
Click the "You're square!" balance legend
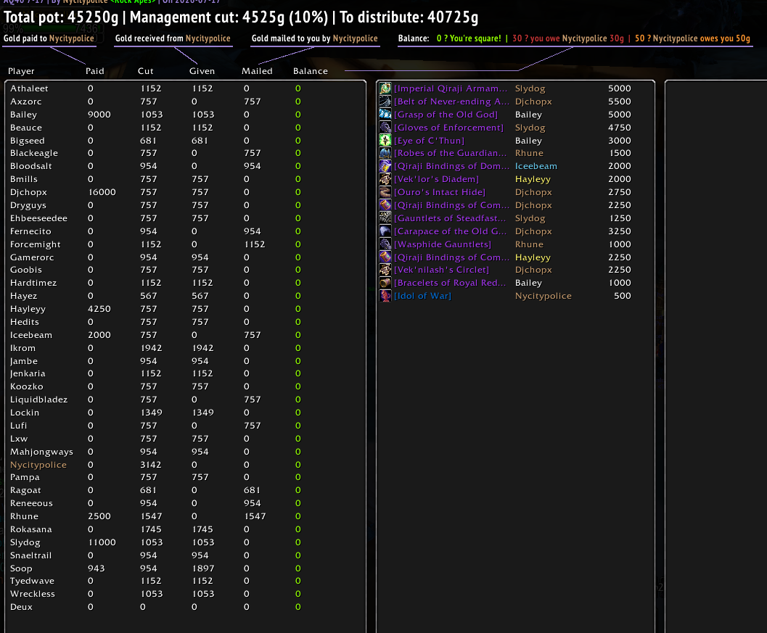469,38
